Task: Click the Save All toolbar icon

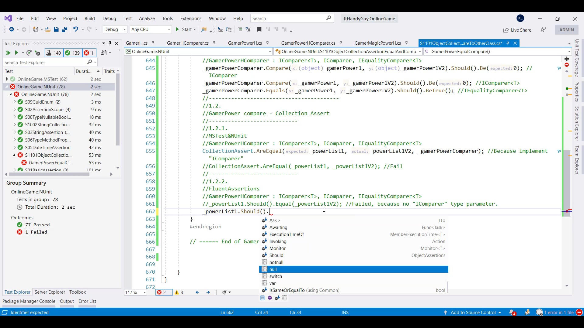Action: point(64,29)
